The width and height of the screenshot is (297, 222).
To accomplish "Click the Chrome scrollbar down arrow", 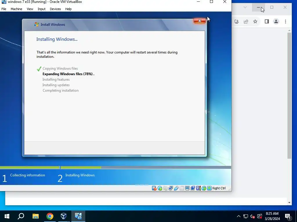I will tap(289, 203).
